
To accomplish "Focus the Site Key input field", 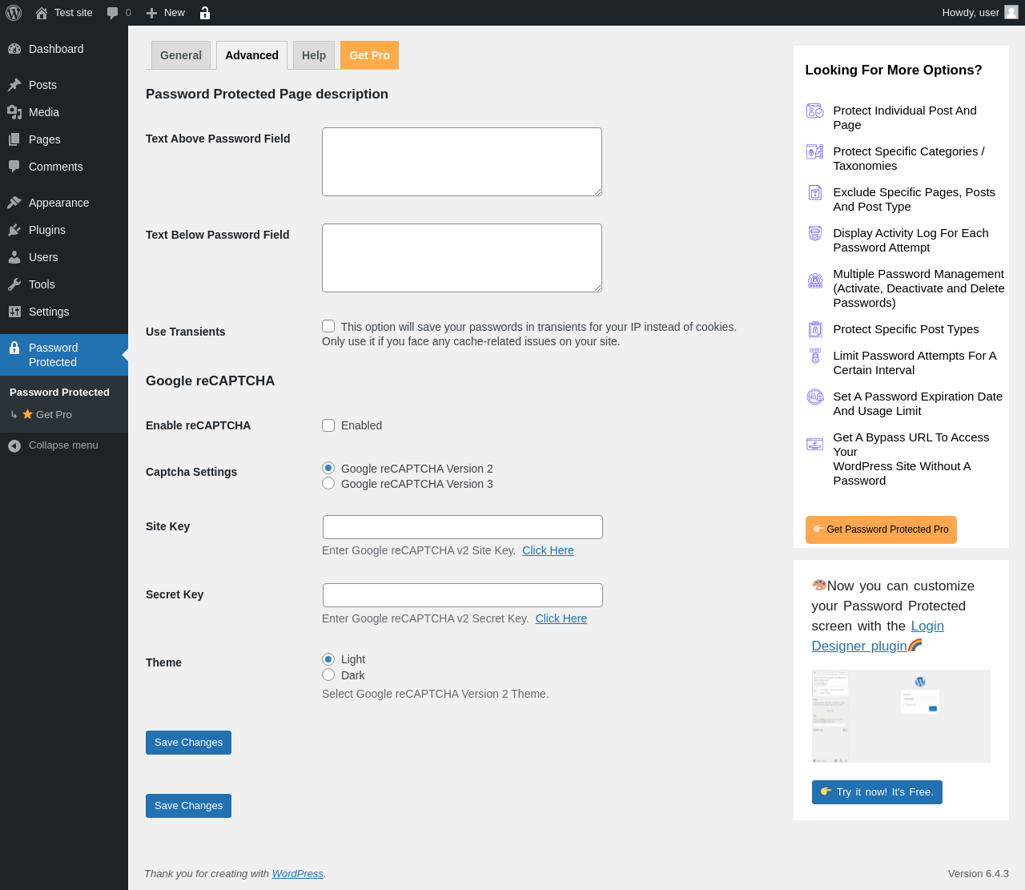I will [463, 527].
